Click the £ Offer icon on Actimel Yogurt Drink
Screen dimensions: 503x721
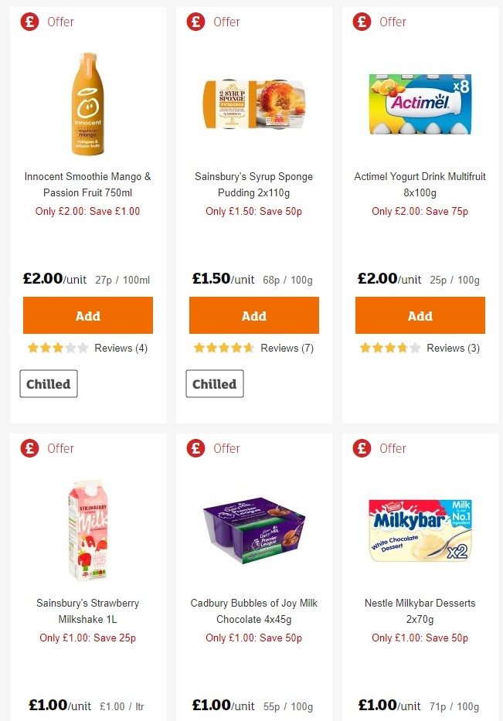[x=362, y=22]
